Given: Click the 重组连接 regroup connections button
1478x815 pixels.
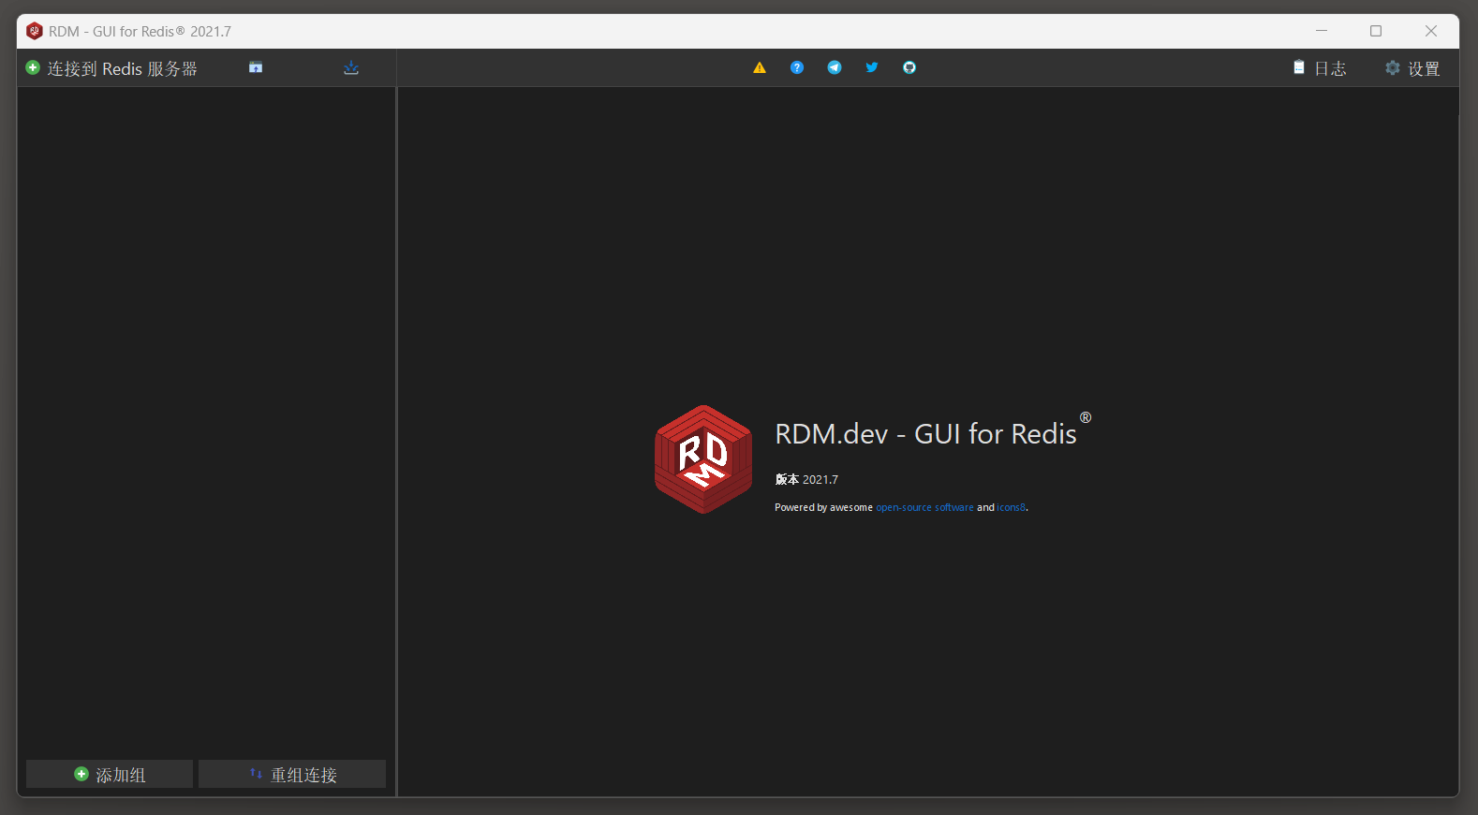Looking at the screenshot, I should pos(292,774).
